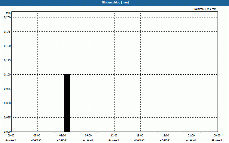Select the 0,100 y-axis label
The width and height of the screenshot is (229, 143).
point(7,74)
